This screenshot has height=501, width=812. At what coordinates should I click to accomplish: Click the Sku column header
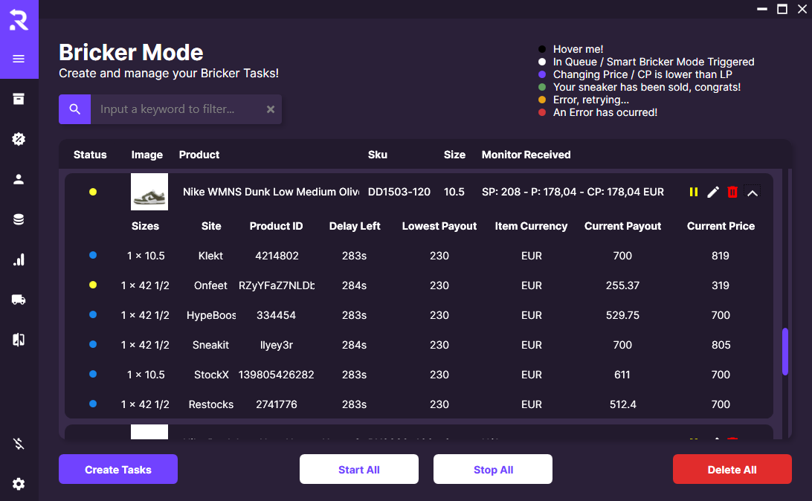(378, 155)
